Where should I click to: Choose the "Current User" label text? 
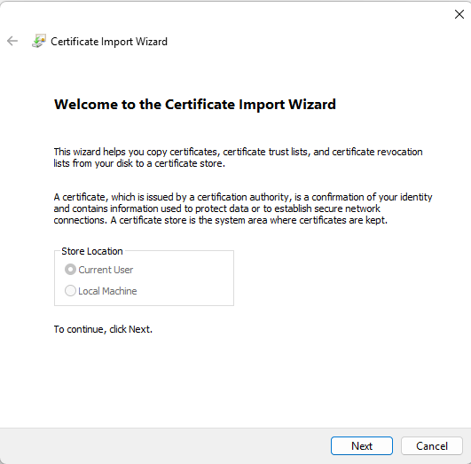106,270
